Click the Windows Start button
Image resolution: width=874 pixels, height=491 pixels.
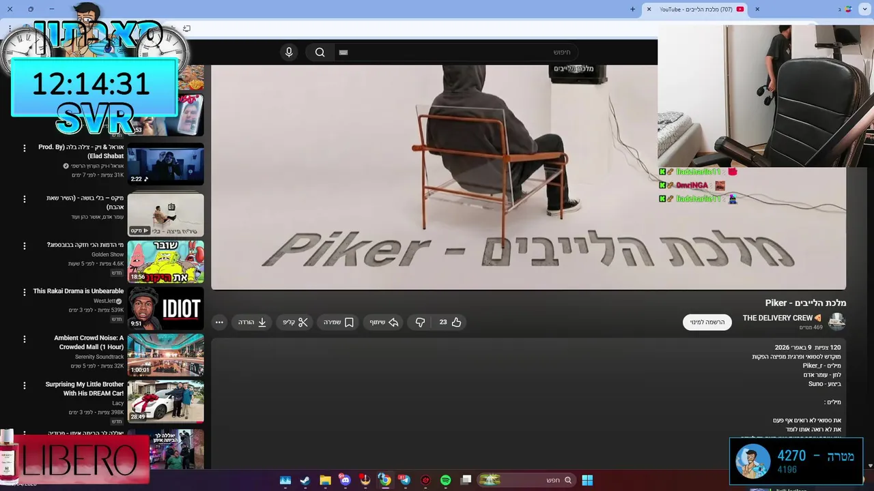point(587,480)
